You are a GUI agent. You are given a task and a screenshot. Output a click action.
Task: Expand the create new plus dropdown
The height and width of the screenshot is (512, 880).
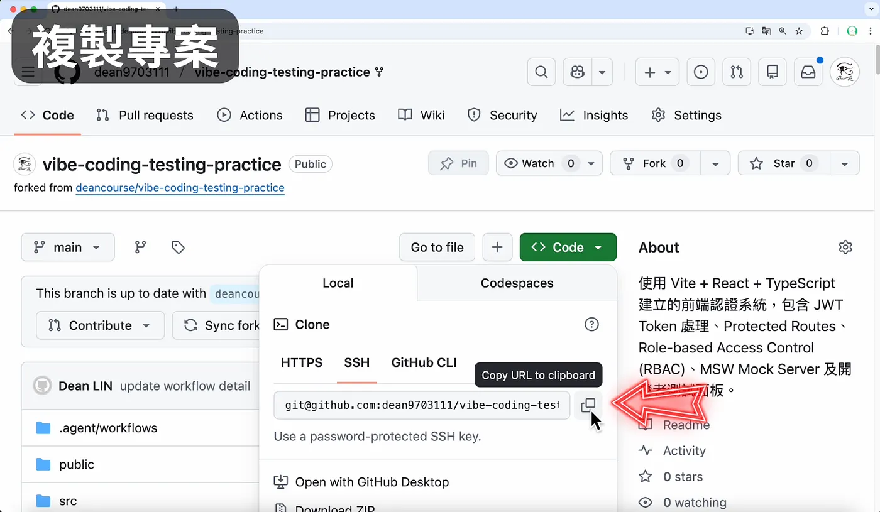coord(657,72)
